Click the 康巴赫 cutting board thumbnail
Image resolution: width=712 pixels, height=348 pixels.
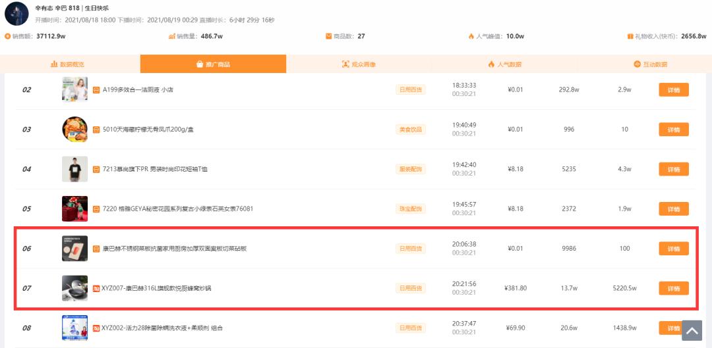pos(75,249)
